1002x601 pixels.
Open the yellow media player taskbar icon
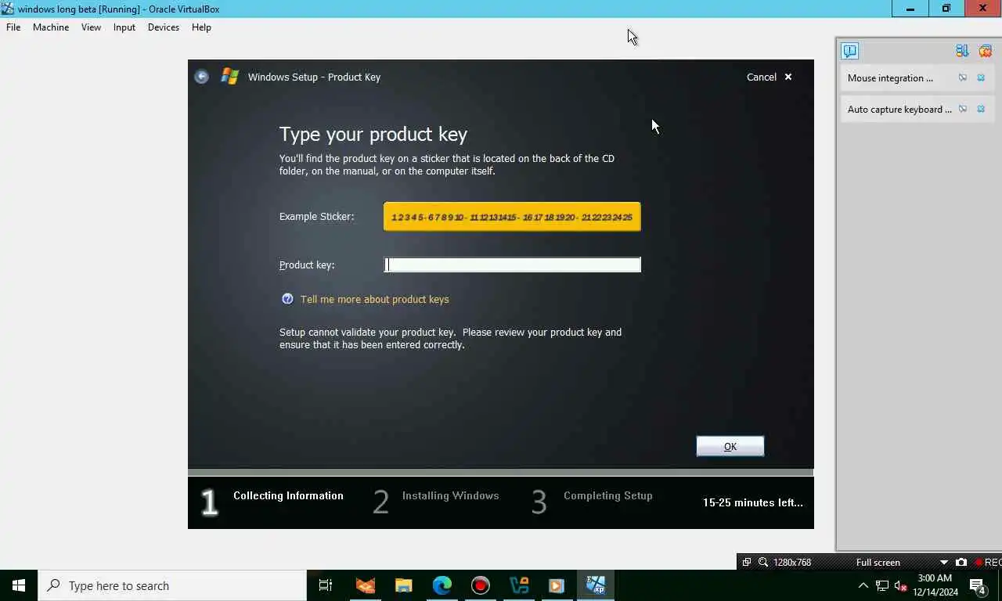[557, 585]
